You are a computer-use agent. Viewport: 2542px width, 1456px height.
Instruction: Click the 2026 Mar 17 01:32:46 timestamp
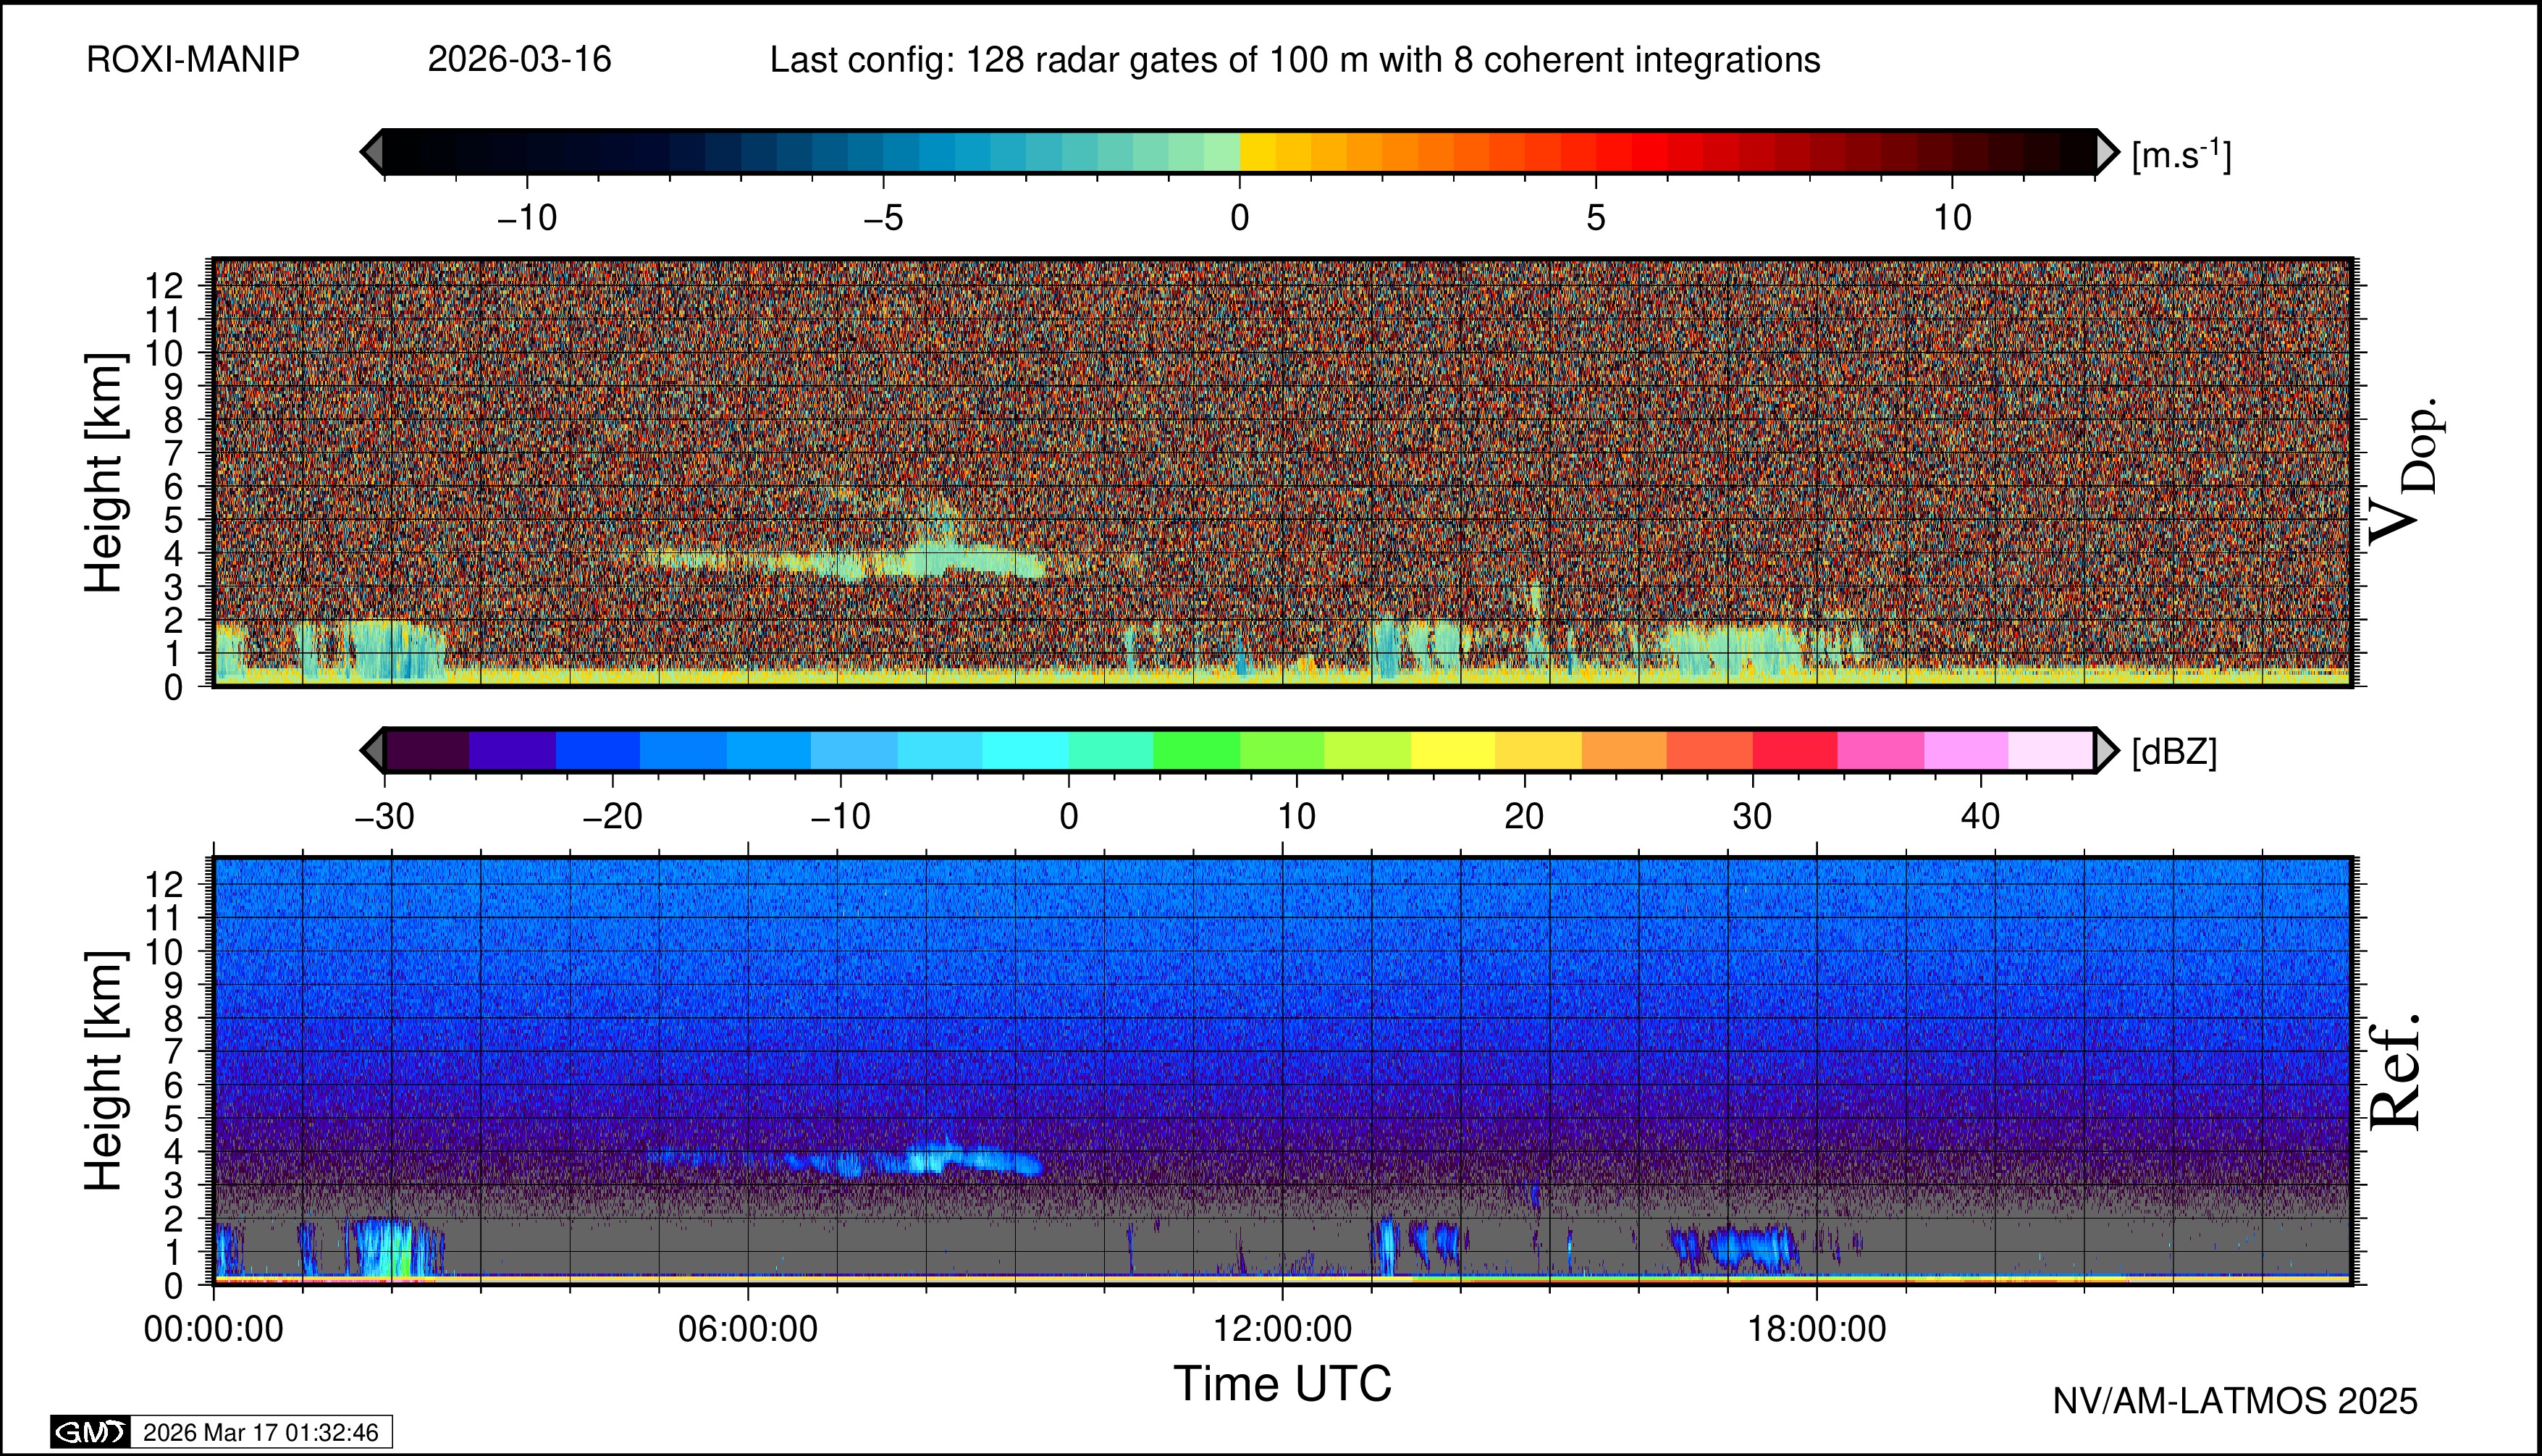pos(260,1433)
